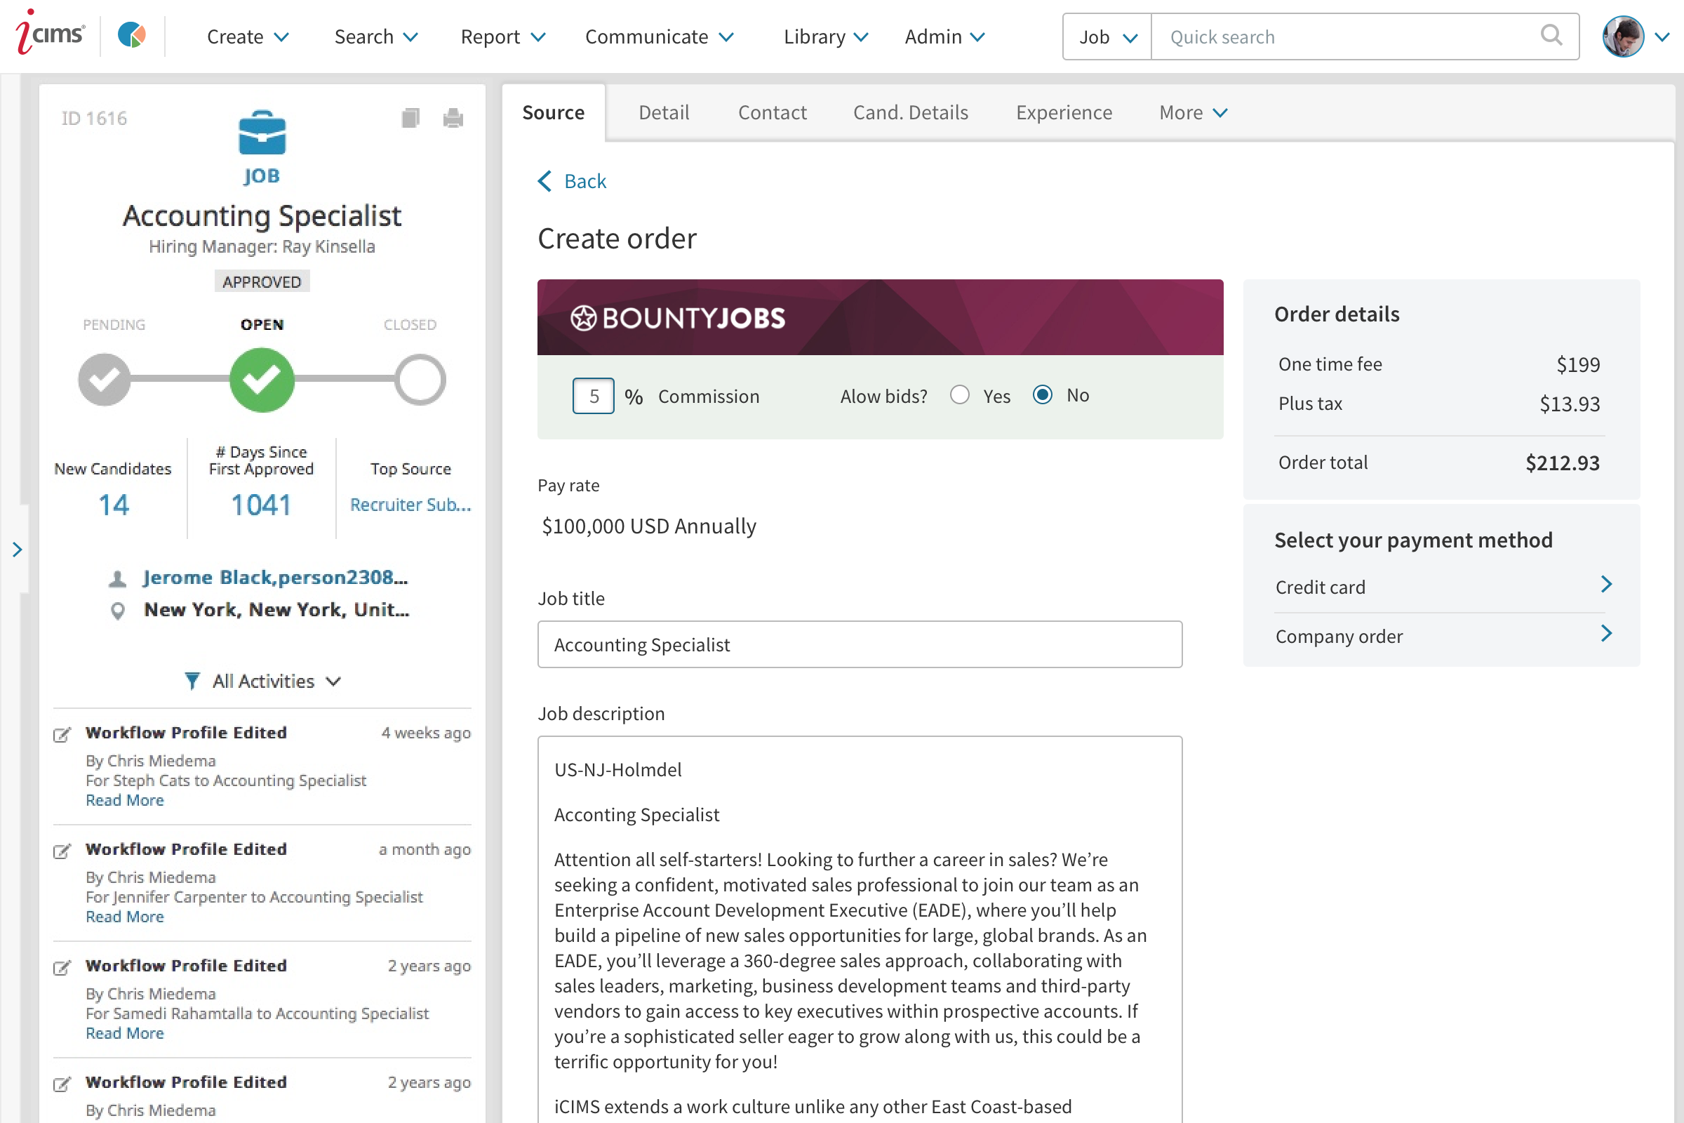The image size is (1684, 1123).
Task: Click the person icon beside Jerome Black
Action: [117, 578]
